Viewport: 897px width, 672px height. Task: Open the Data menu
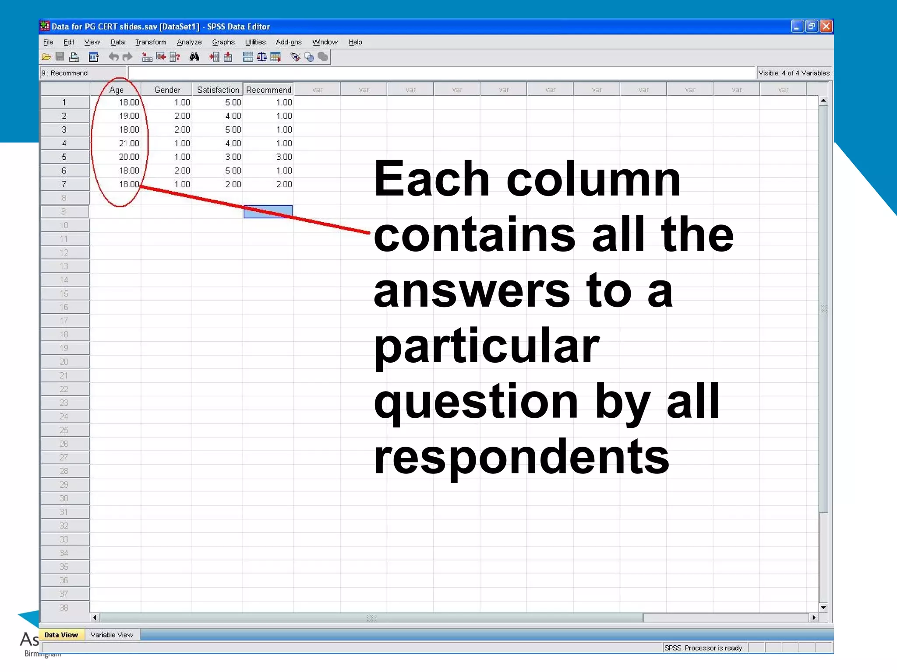click(117, 42)
